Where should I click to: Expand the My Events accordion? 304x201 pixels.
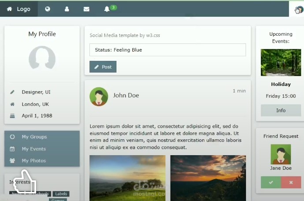pyautogui.click(x=42, y=149)
